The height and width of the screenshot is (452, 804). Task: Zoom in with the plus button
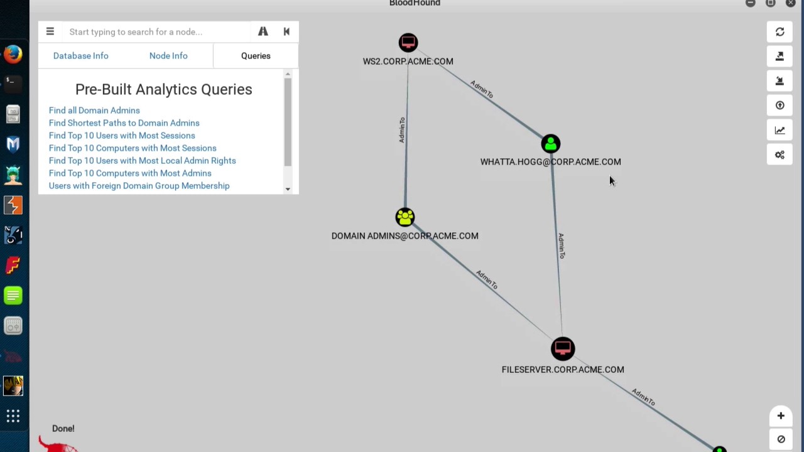click(x=781, y=416)
